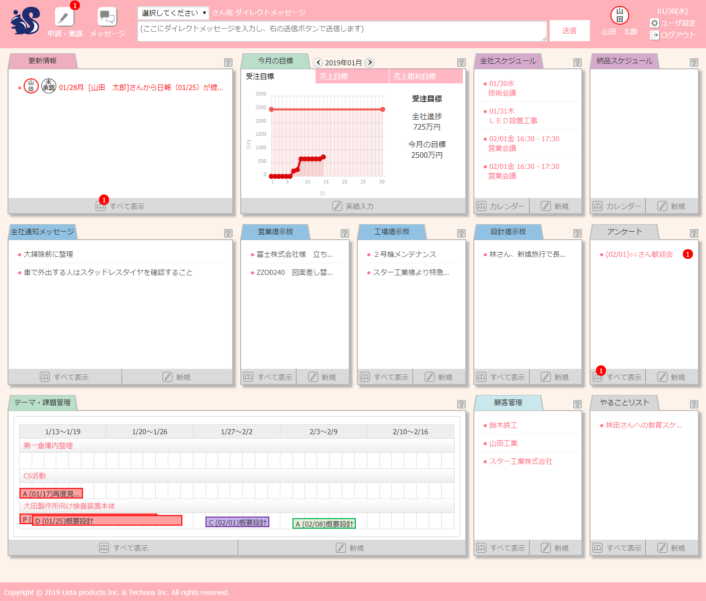Expand the direct message recipient dropdown
The image size is (706, 601).
coord(173,13)
